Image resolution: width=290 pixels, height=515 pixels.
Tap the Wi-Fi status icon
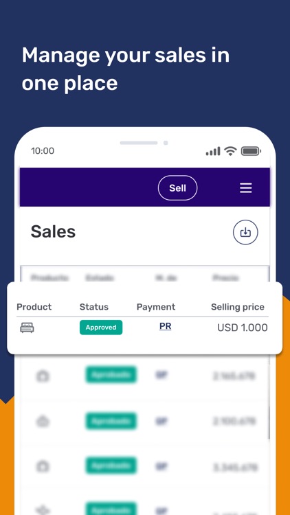click(230, 151)
